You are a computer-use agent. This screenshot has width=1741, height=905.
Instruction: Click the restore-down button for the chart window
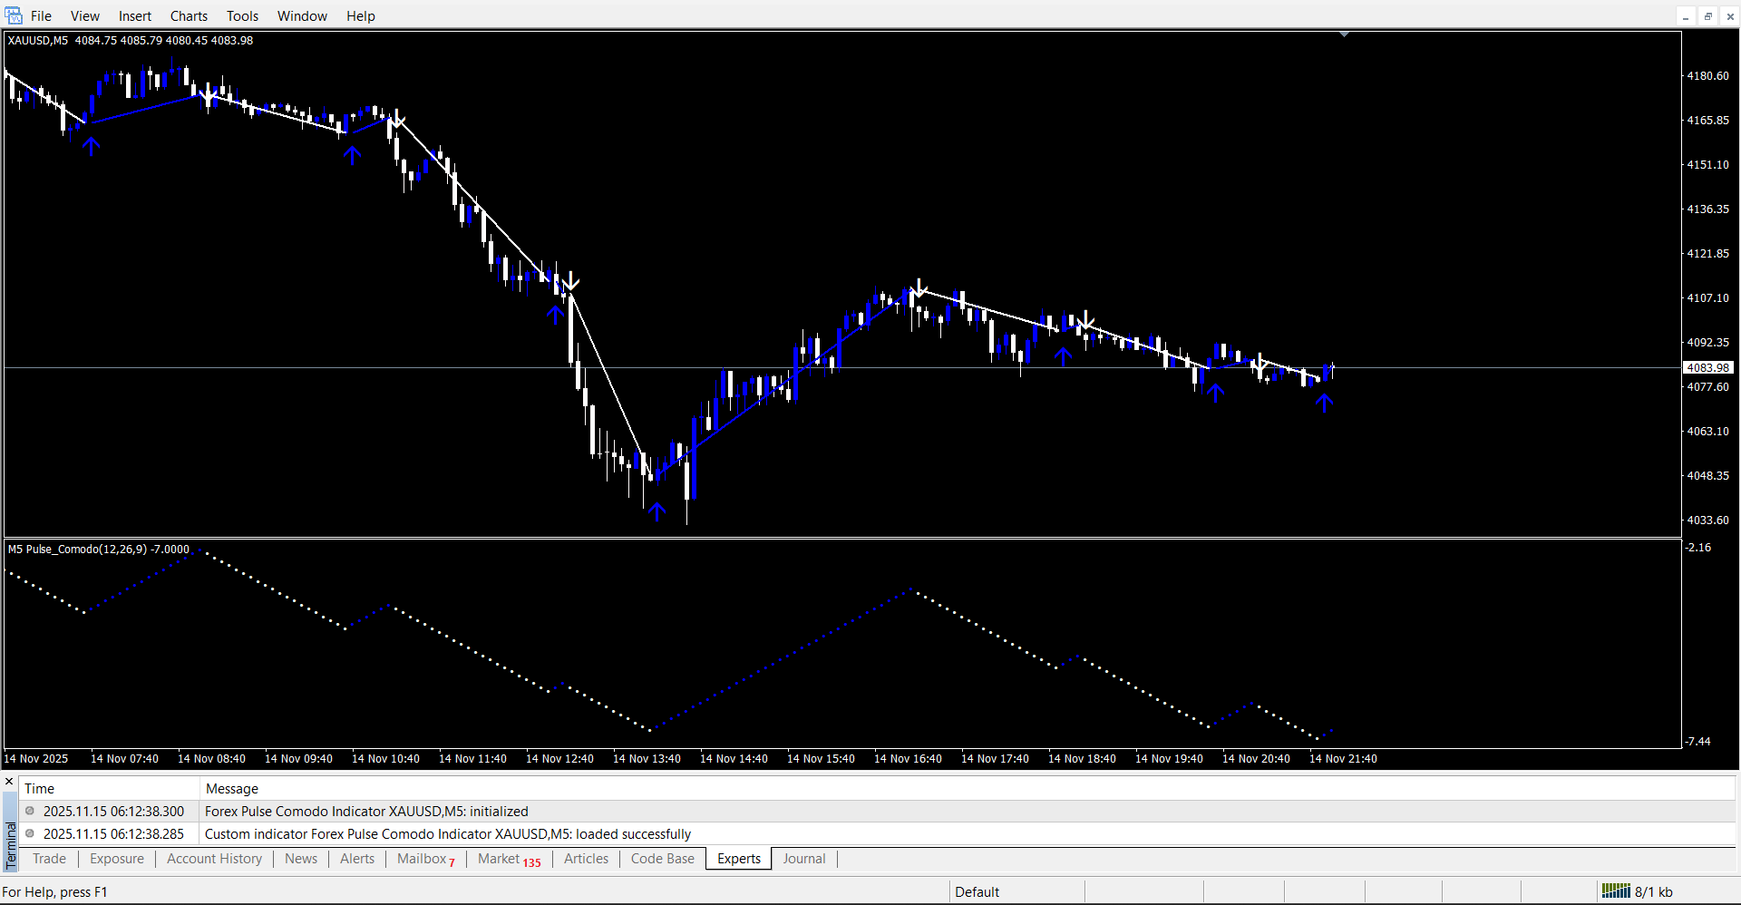click(x=1707, y=16)
